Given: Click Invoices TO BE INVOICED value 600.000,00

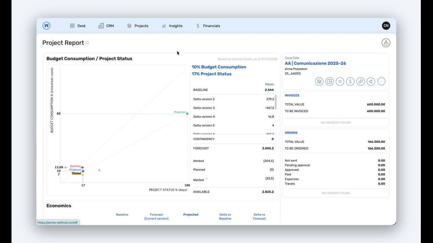Looking at the screenshot, I should [x=376, y=111].
